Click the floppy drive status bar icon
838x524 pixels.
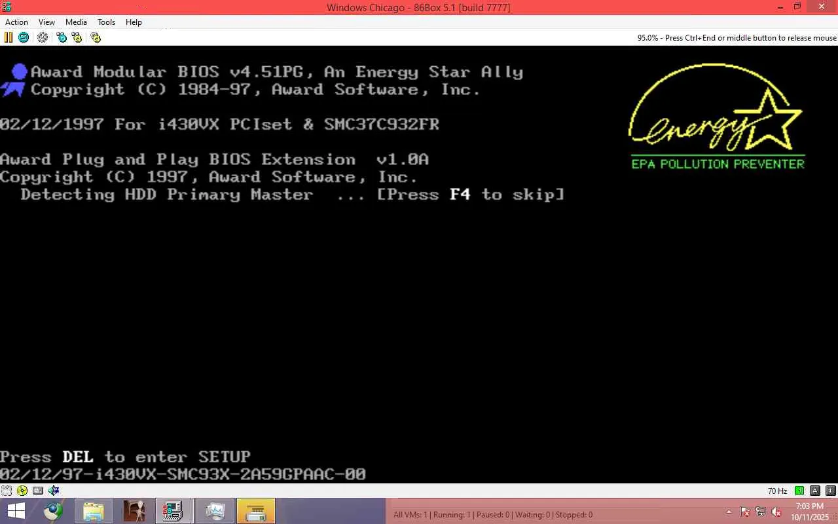(x=7, y=491)
